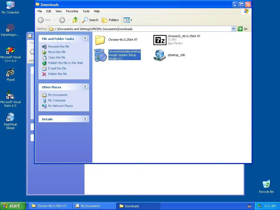The height and width of the screenshot is (210, 280).
Task: Open the Edit menu
Action: (x=49, y=11)
